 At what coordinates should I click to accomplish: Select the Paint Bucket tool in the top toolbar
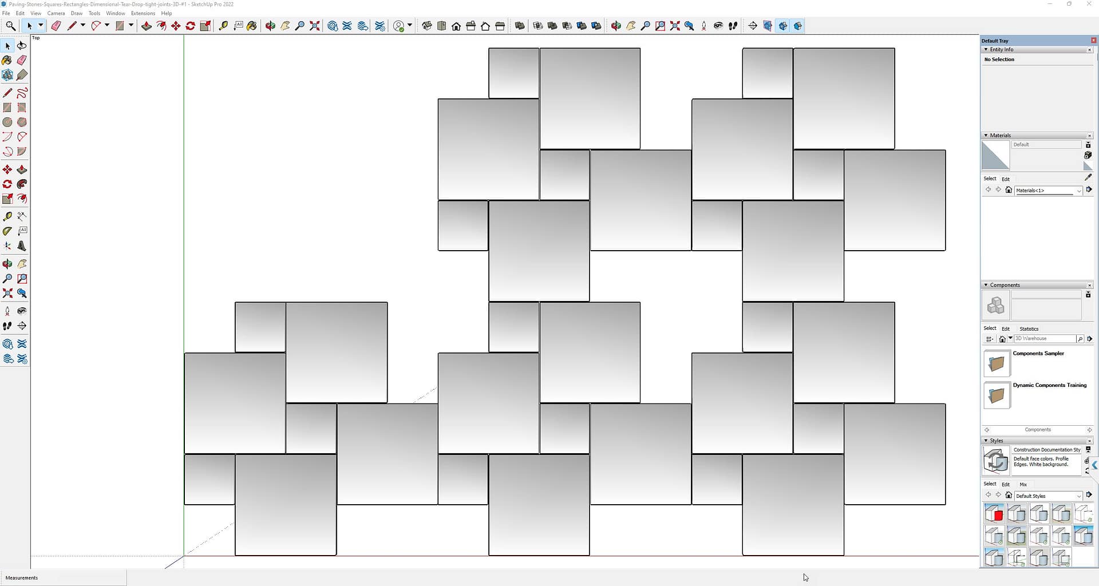tap(251, 26)
